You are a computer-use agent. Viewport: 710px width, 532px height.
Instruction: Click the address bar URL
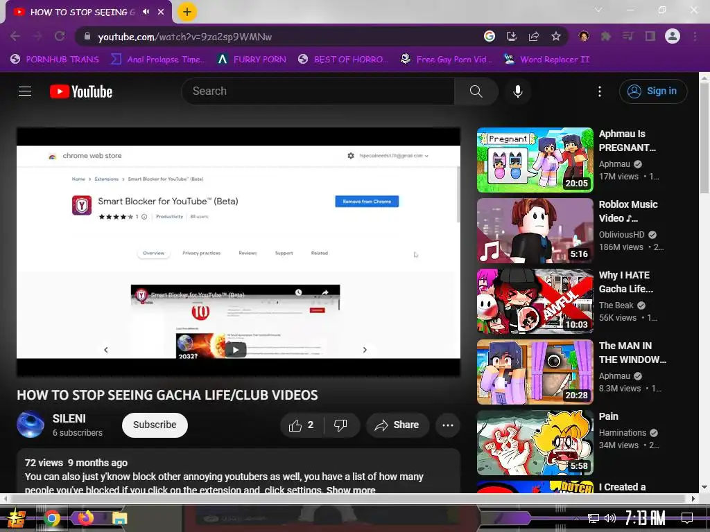(x=184, y=37)
